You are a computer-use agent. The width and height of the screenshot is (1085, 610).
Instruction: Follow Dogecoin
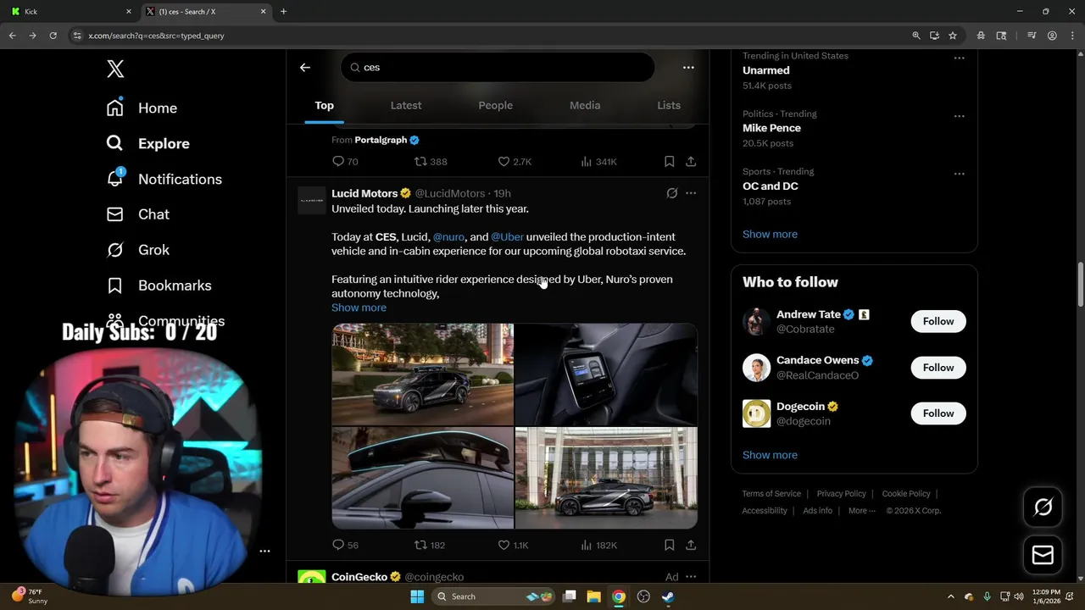[938, 413]
